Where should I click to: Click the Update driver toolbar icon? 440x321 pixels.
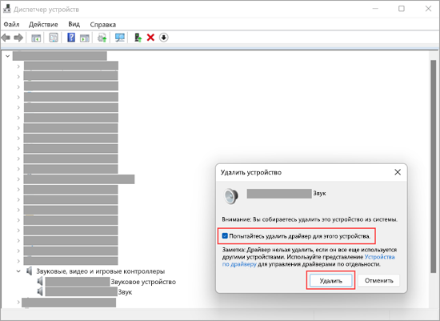point(102,38)
